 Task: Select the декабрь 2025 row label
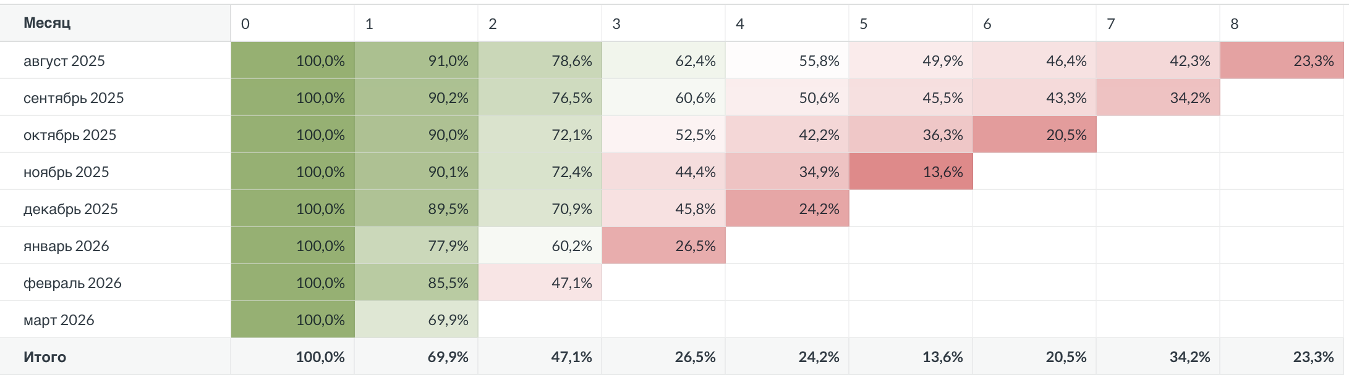pos(70,209)
